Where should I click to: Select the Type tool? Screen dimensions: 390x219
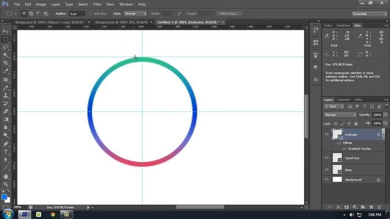(x=5, y=151)
